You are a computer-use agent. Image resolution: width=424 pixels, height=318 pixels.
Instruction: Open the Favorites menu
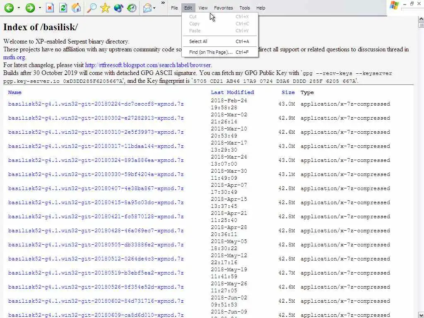[223, 8]
